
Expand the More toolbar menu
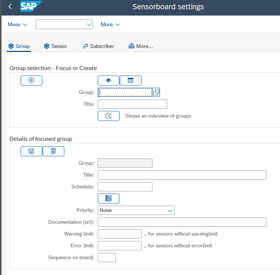110,24
